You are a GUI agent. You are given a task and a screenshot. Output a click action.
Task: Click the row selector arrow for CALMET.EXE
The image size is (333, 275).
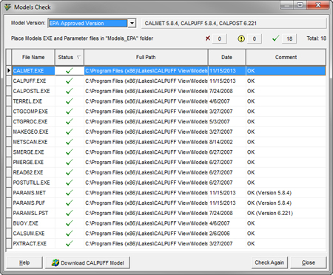(9, 71)
